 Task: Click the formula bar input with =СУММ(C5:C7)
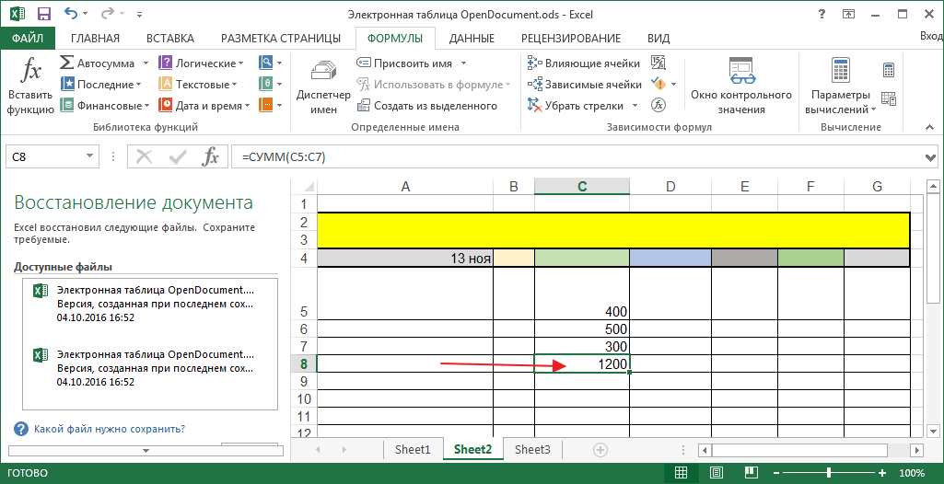(x=578, y=157)
